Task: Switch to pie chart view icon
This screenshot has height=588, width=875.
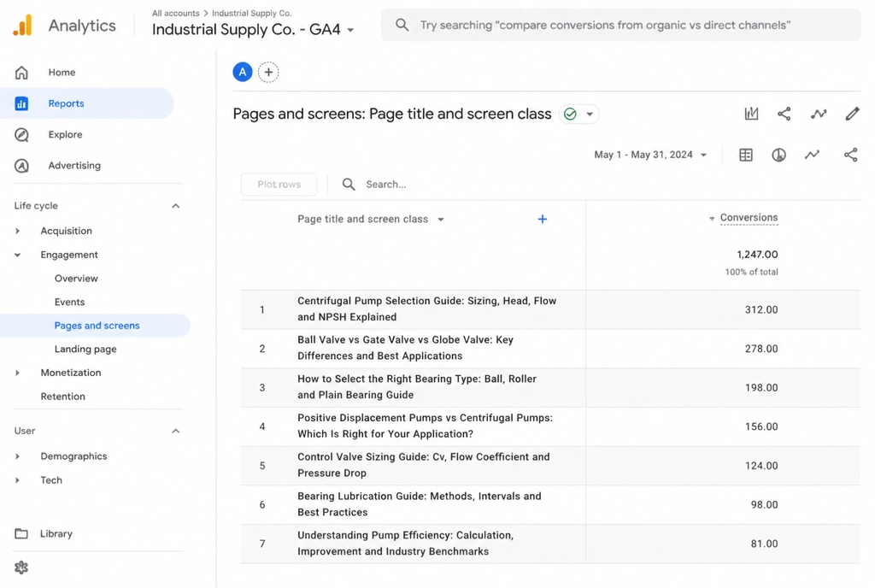Action: pos(779,155)
